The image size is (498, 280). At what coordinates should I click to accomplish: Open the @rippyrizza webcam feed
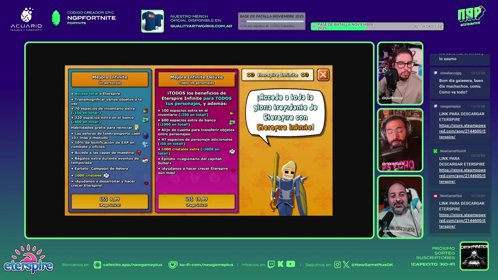[400, 140]
